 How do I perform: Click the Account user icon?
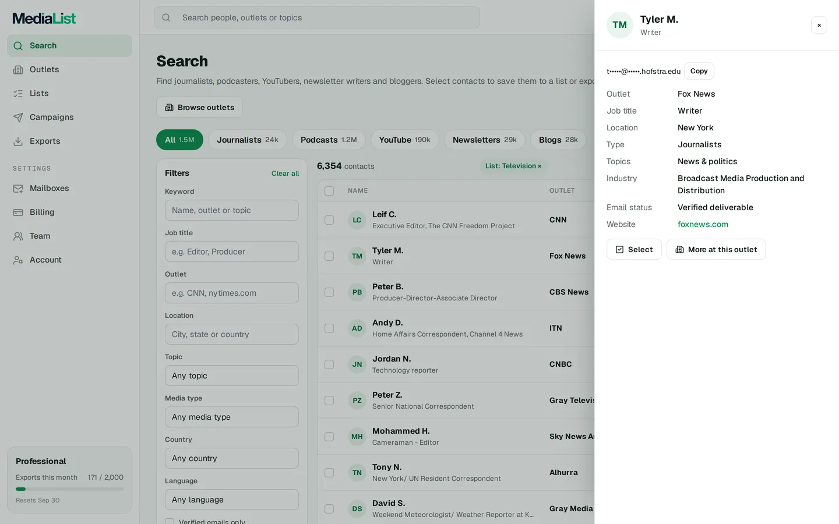(x=18, y=260)
